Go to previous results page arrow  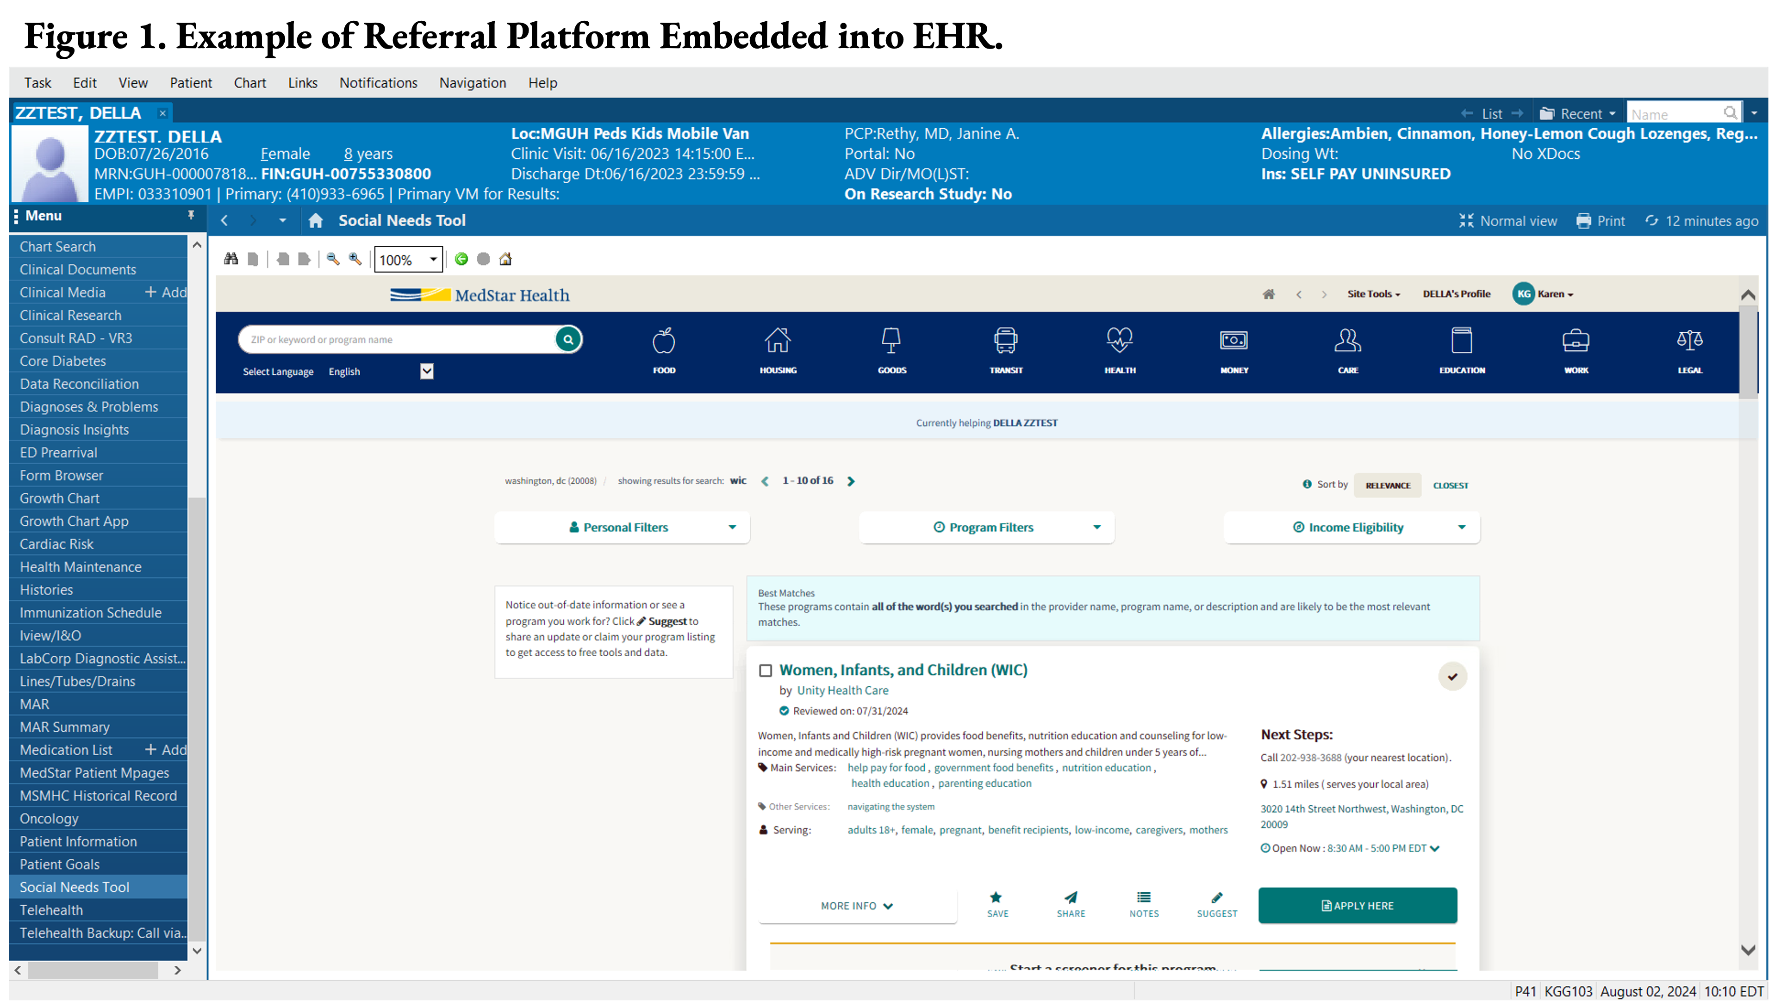click(765, 480)
